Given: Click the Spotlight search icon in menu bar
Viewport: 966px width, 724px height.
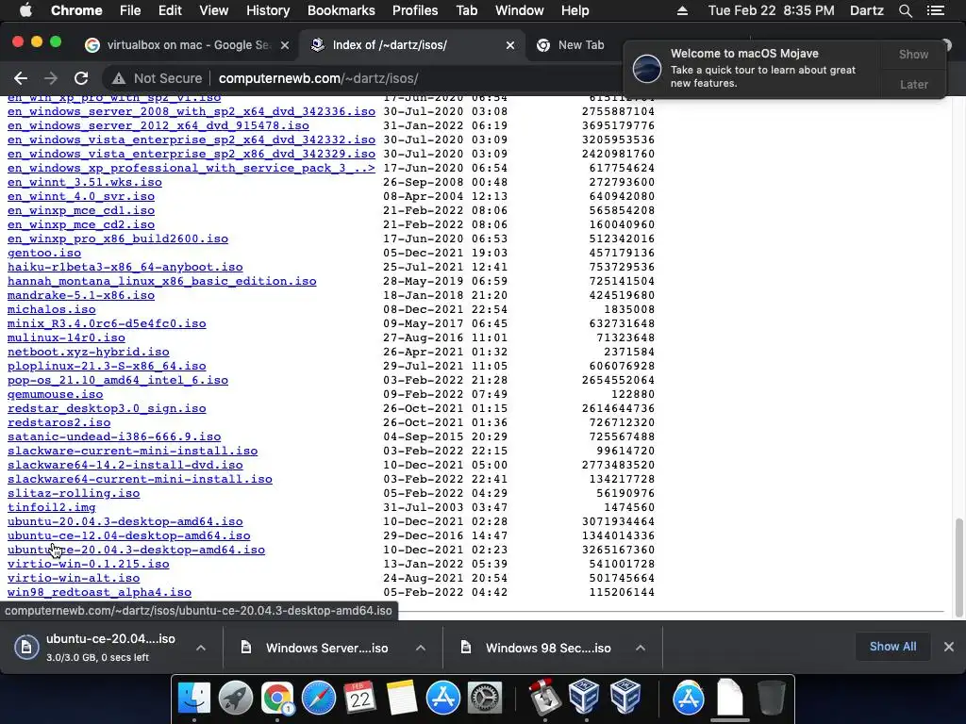Looking at the screenshot, I should click(x=905, y=10).
